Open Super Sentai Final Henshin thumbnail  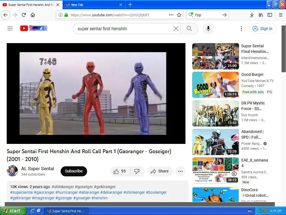pyautogui.click(x=215, y=56)
